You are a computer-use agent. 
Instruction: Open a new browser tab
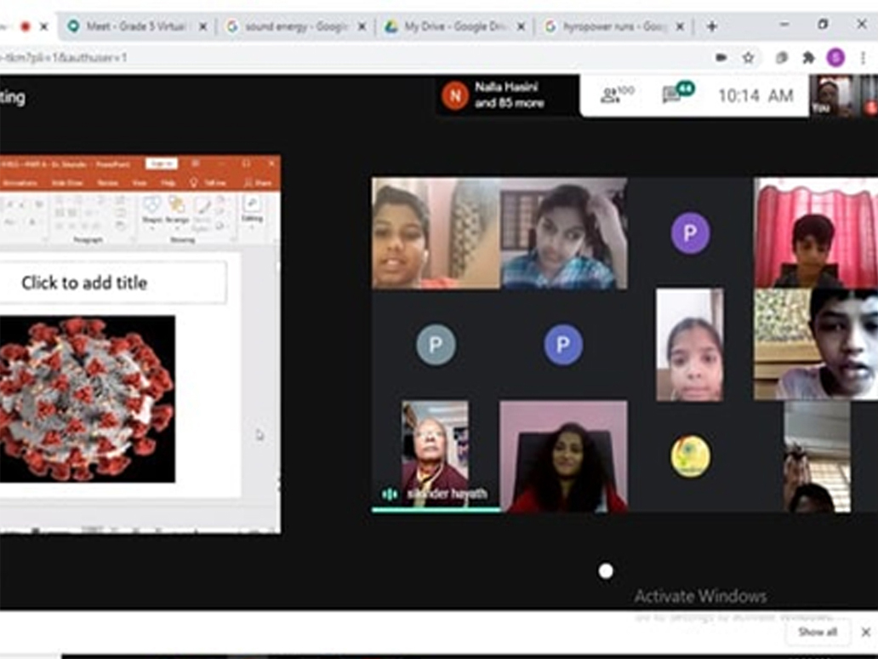point(711,26)
